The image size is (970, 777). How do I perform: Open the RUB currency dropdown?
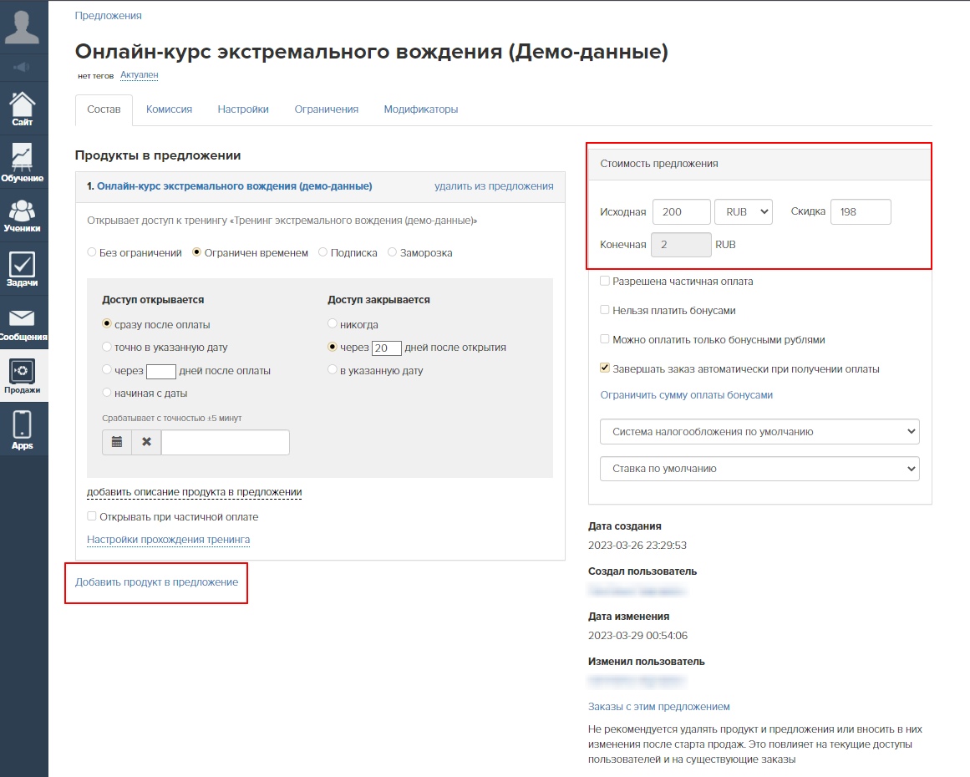point(744,212)
